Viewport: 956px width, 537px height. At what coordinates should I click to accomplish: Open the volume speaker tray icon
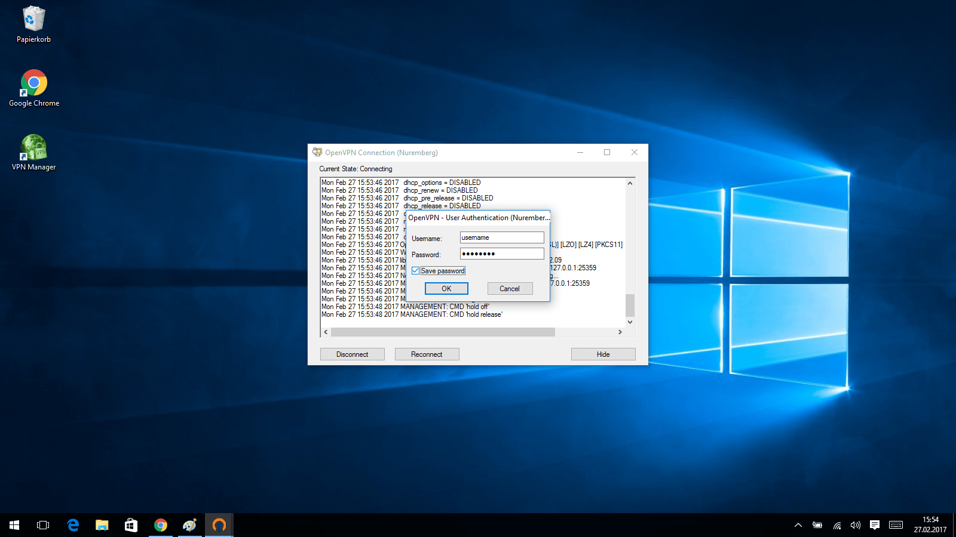856,525
